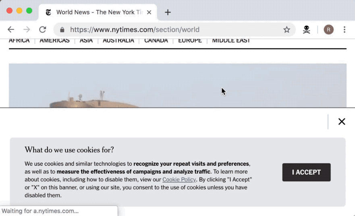Click the browser back arrow

(11, 29)
